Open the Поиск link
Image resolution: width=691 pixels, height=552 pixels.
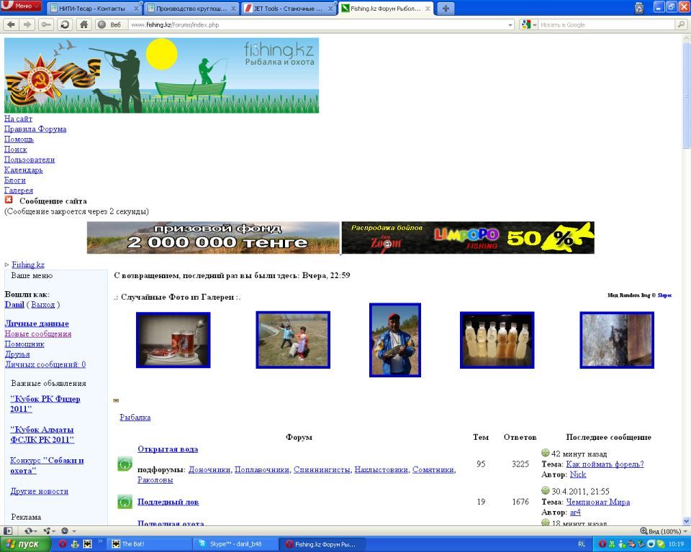tap(15, 149)
